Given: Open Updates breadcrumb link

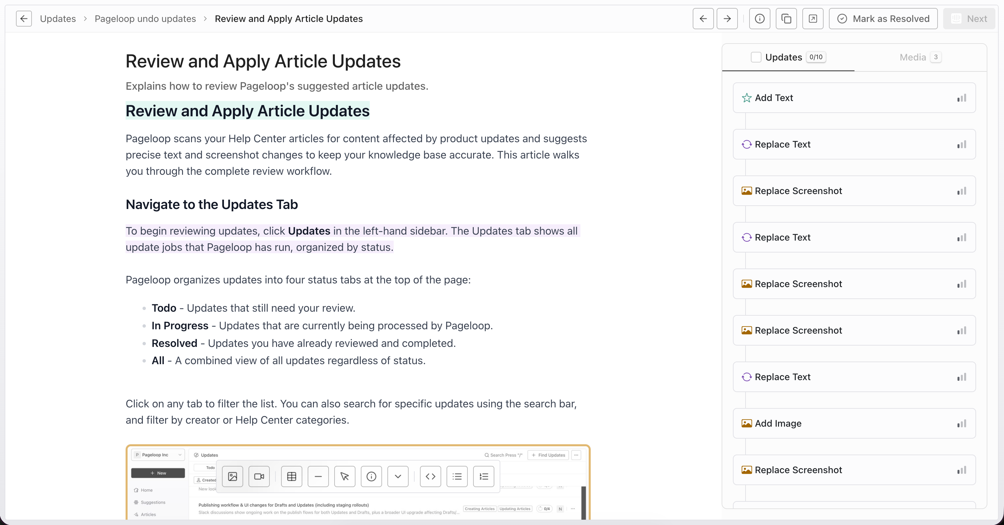Looking at the screenshot, I should (58, 19).
